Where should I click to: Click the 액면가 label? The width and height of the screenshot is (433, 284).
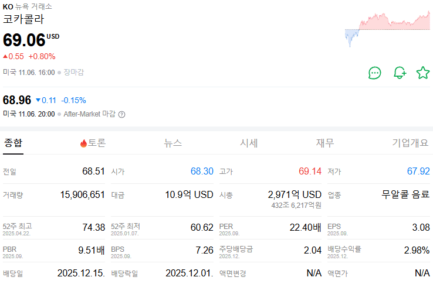tap(337, 273)
